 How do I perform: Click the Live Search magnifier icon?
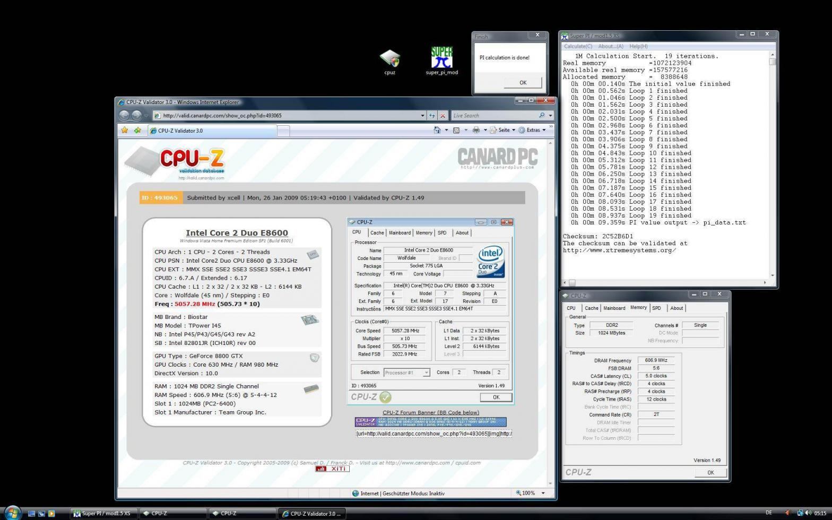[542, 115]
